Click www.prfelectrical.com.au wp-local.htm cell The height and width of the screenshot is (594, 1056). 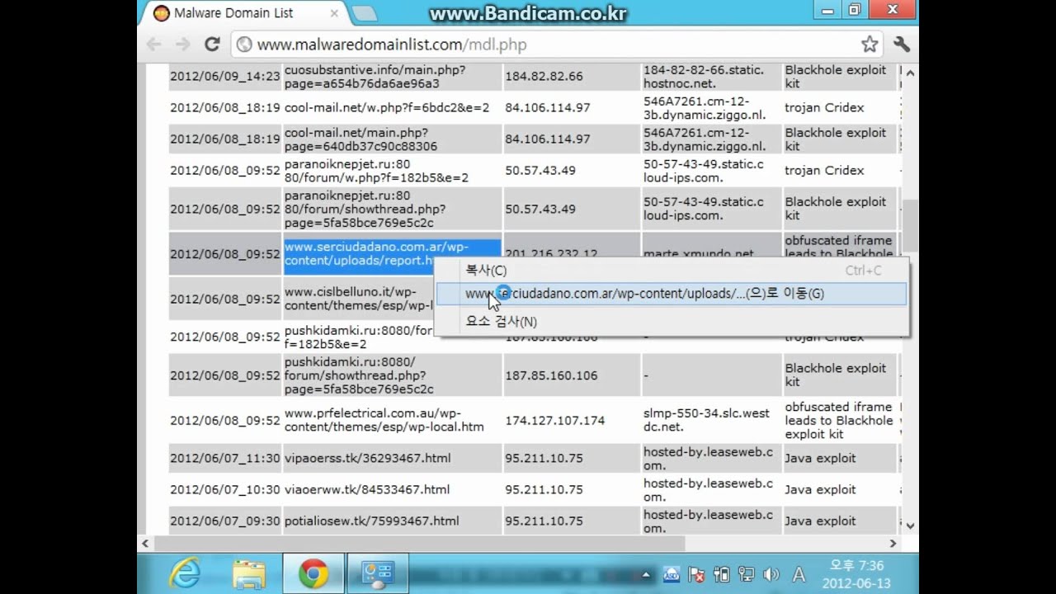click(x=392, y=420)
